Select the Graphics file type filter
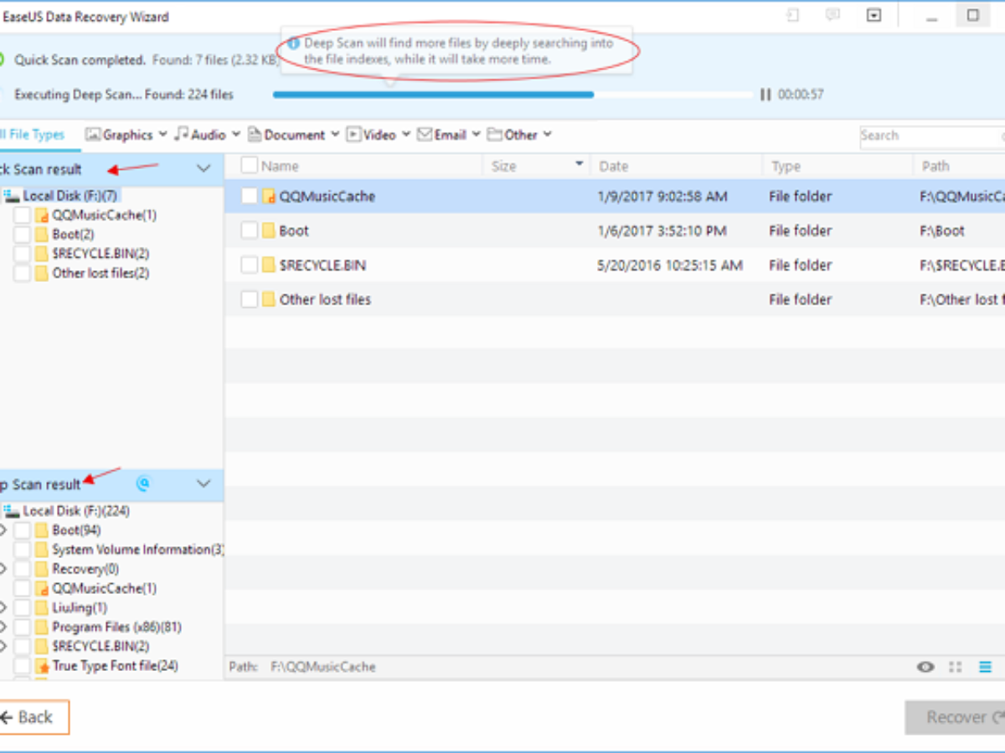This screenshot has width=1005, height=753. [x=119, y=135]
